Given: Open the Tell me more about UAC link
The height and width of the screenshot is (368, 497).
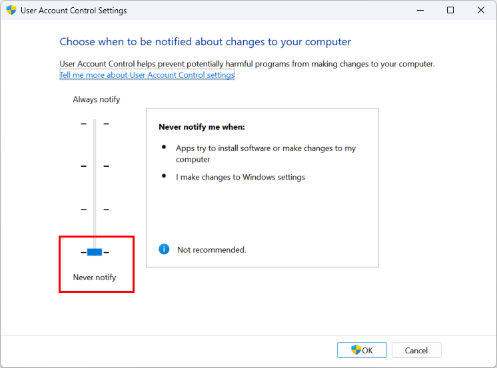Looking at the screenshot, I should coord(147,75).
